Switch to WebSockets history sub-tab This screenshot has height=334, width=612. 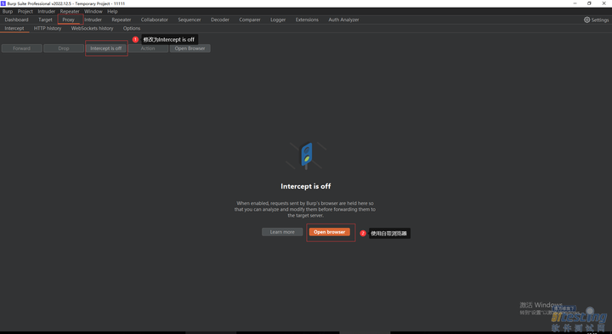click(92, 28)
